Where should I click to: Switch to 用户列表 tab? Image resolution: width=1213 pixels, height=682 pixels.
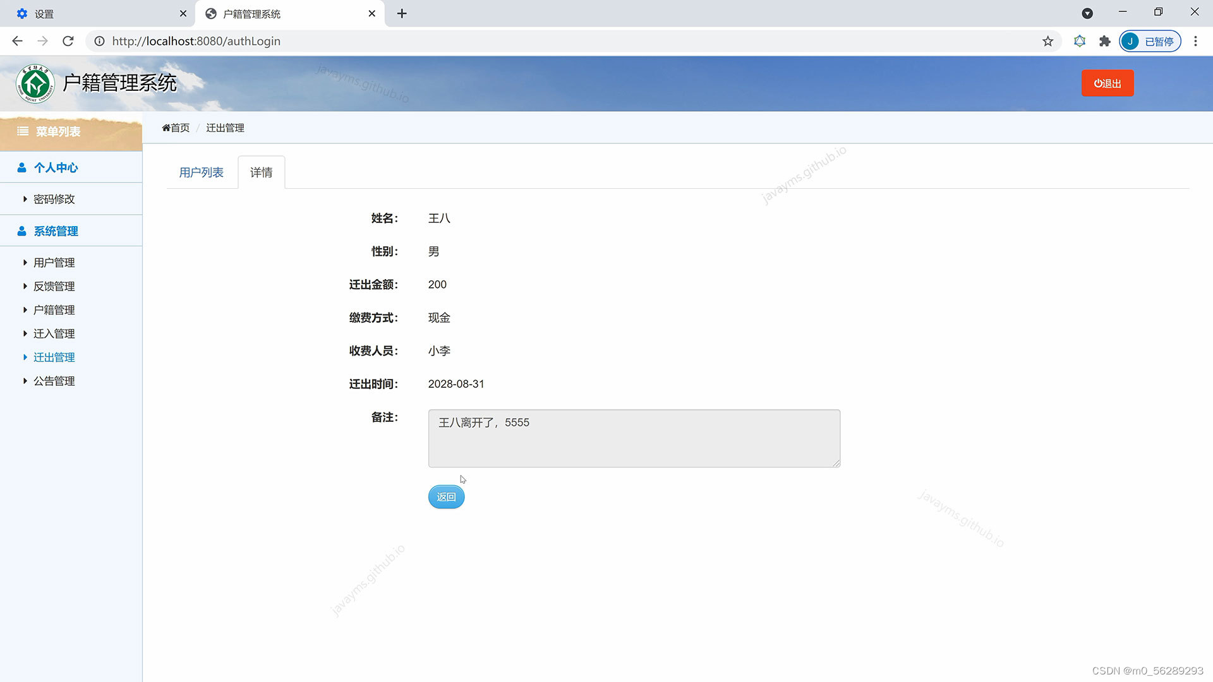tap(201, 172)
